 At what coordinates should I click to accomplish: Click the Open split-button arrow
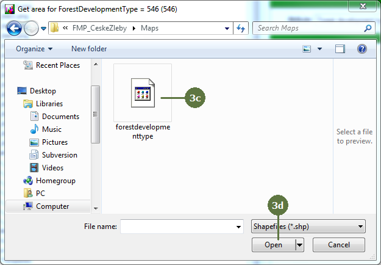299,245
